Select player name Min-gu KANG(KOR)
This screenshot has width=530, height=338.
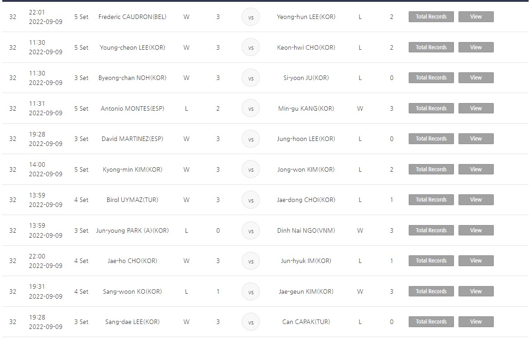click(306, 108)
